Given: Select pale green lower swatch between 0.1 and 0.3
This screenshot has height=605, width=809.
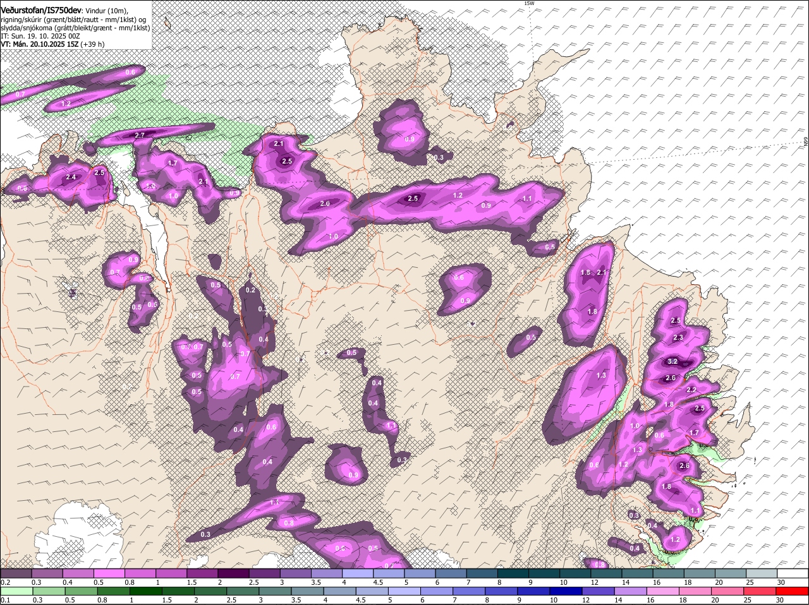Looking at the screenshot, I should tap(16, 591).
